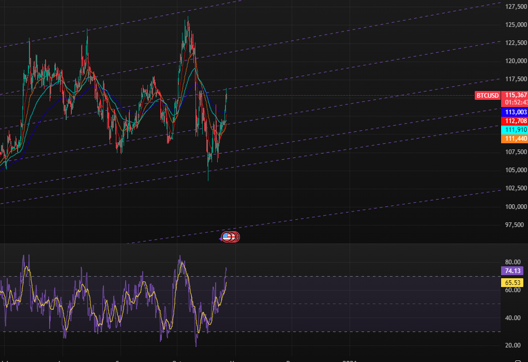The width and height of the screenshot is (528, 362).
Task: Click the 107,500 price axis label
Action: 516,152
